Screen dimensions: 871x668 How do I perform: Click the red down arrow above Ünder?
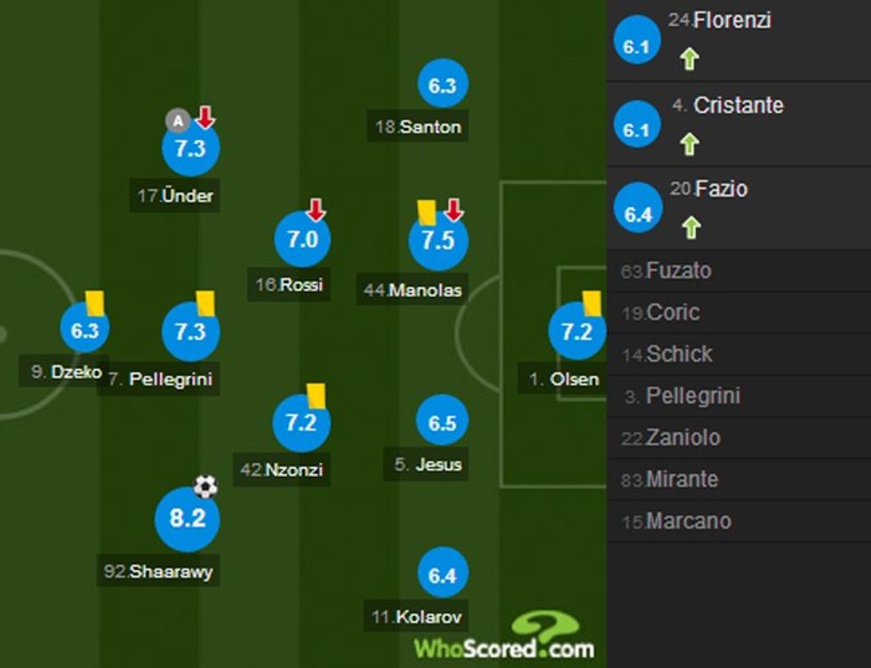click(205, 117)
